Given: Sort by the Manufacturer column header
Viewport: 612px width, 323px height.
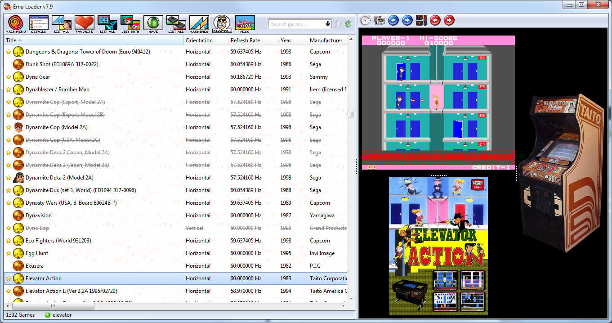Looking at the screenshot, I should click(x=328, y=40).
